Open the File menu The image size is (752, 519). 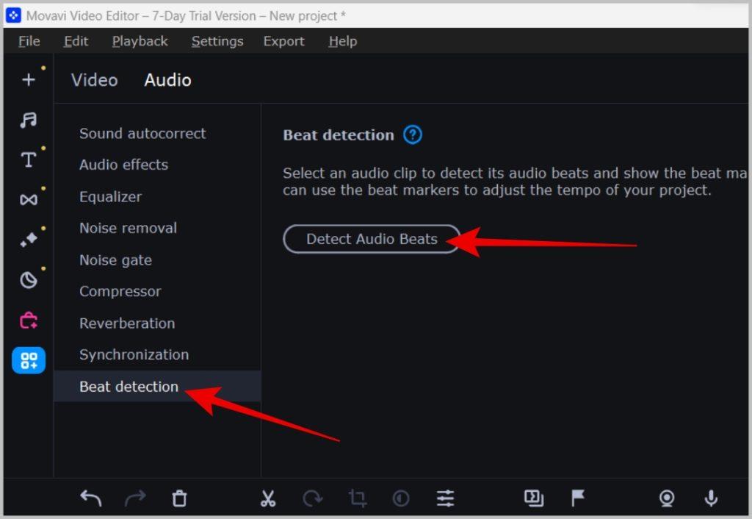(29, 41)
